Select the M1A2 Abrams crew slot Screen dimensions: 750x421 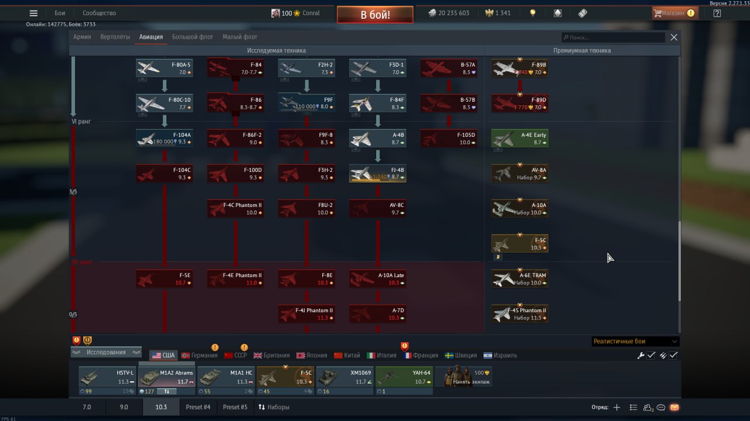point(166,377)
